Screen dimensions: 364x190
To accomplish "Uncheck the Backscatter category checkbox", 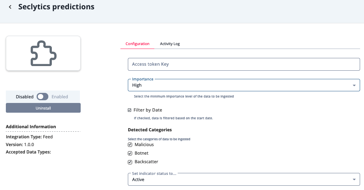I will 130,162.
